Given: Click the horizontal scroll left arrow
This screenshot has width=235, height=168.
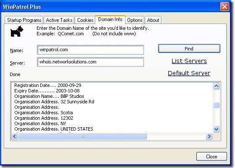Looking at the screenshot, I should (x=15, y=136).
